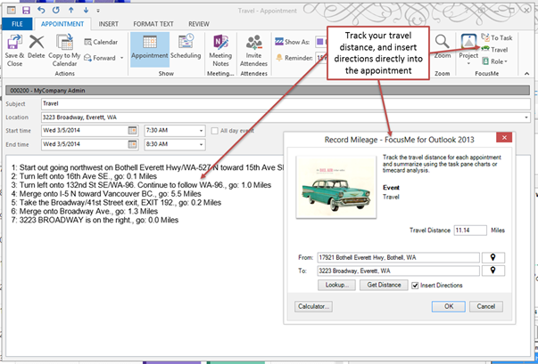Screen dimensions: 538x364
Task: Click Save & Close button
Action: [x=14, y=51]
